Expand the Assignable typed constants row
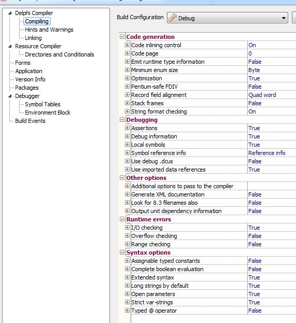 (128, 261)
